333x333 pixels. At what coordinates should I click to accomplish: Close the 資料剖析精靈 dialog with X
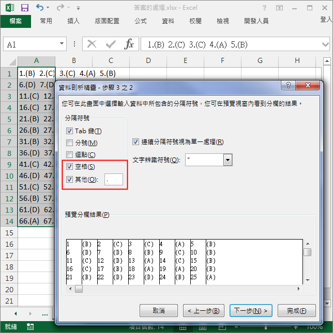coord(308,85)
